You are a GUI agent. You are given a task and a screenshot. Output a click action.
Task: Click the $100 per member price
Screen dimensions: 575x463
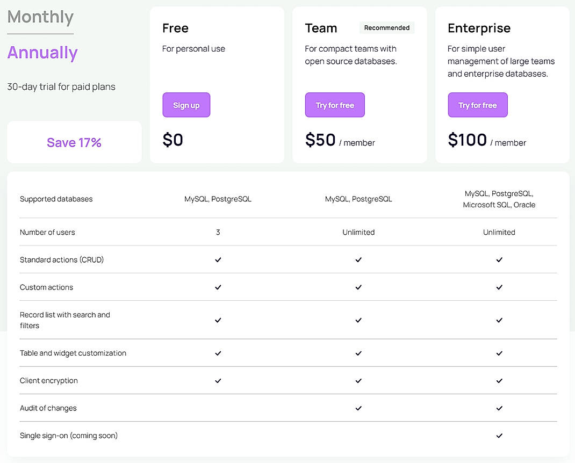[x=466, y=139]
